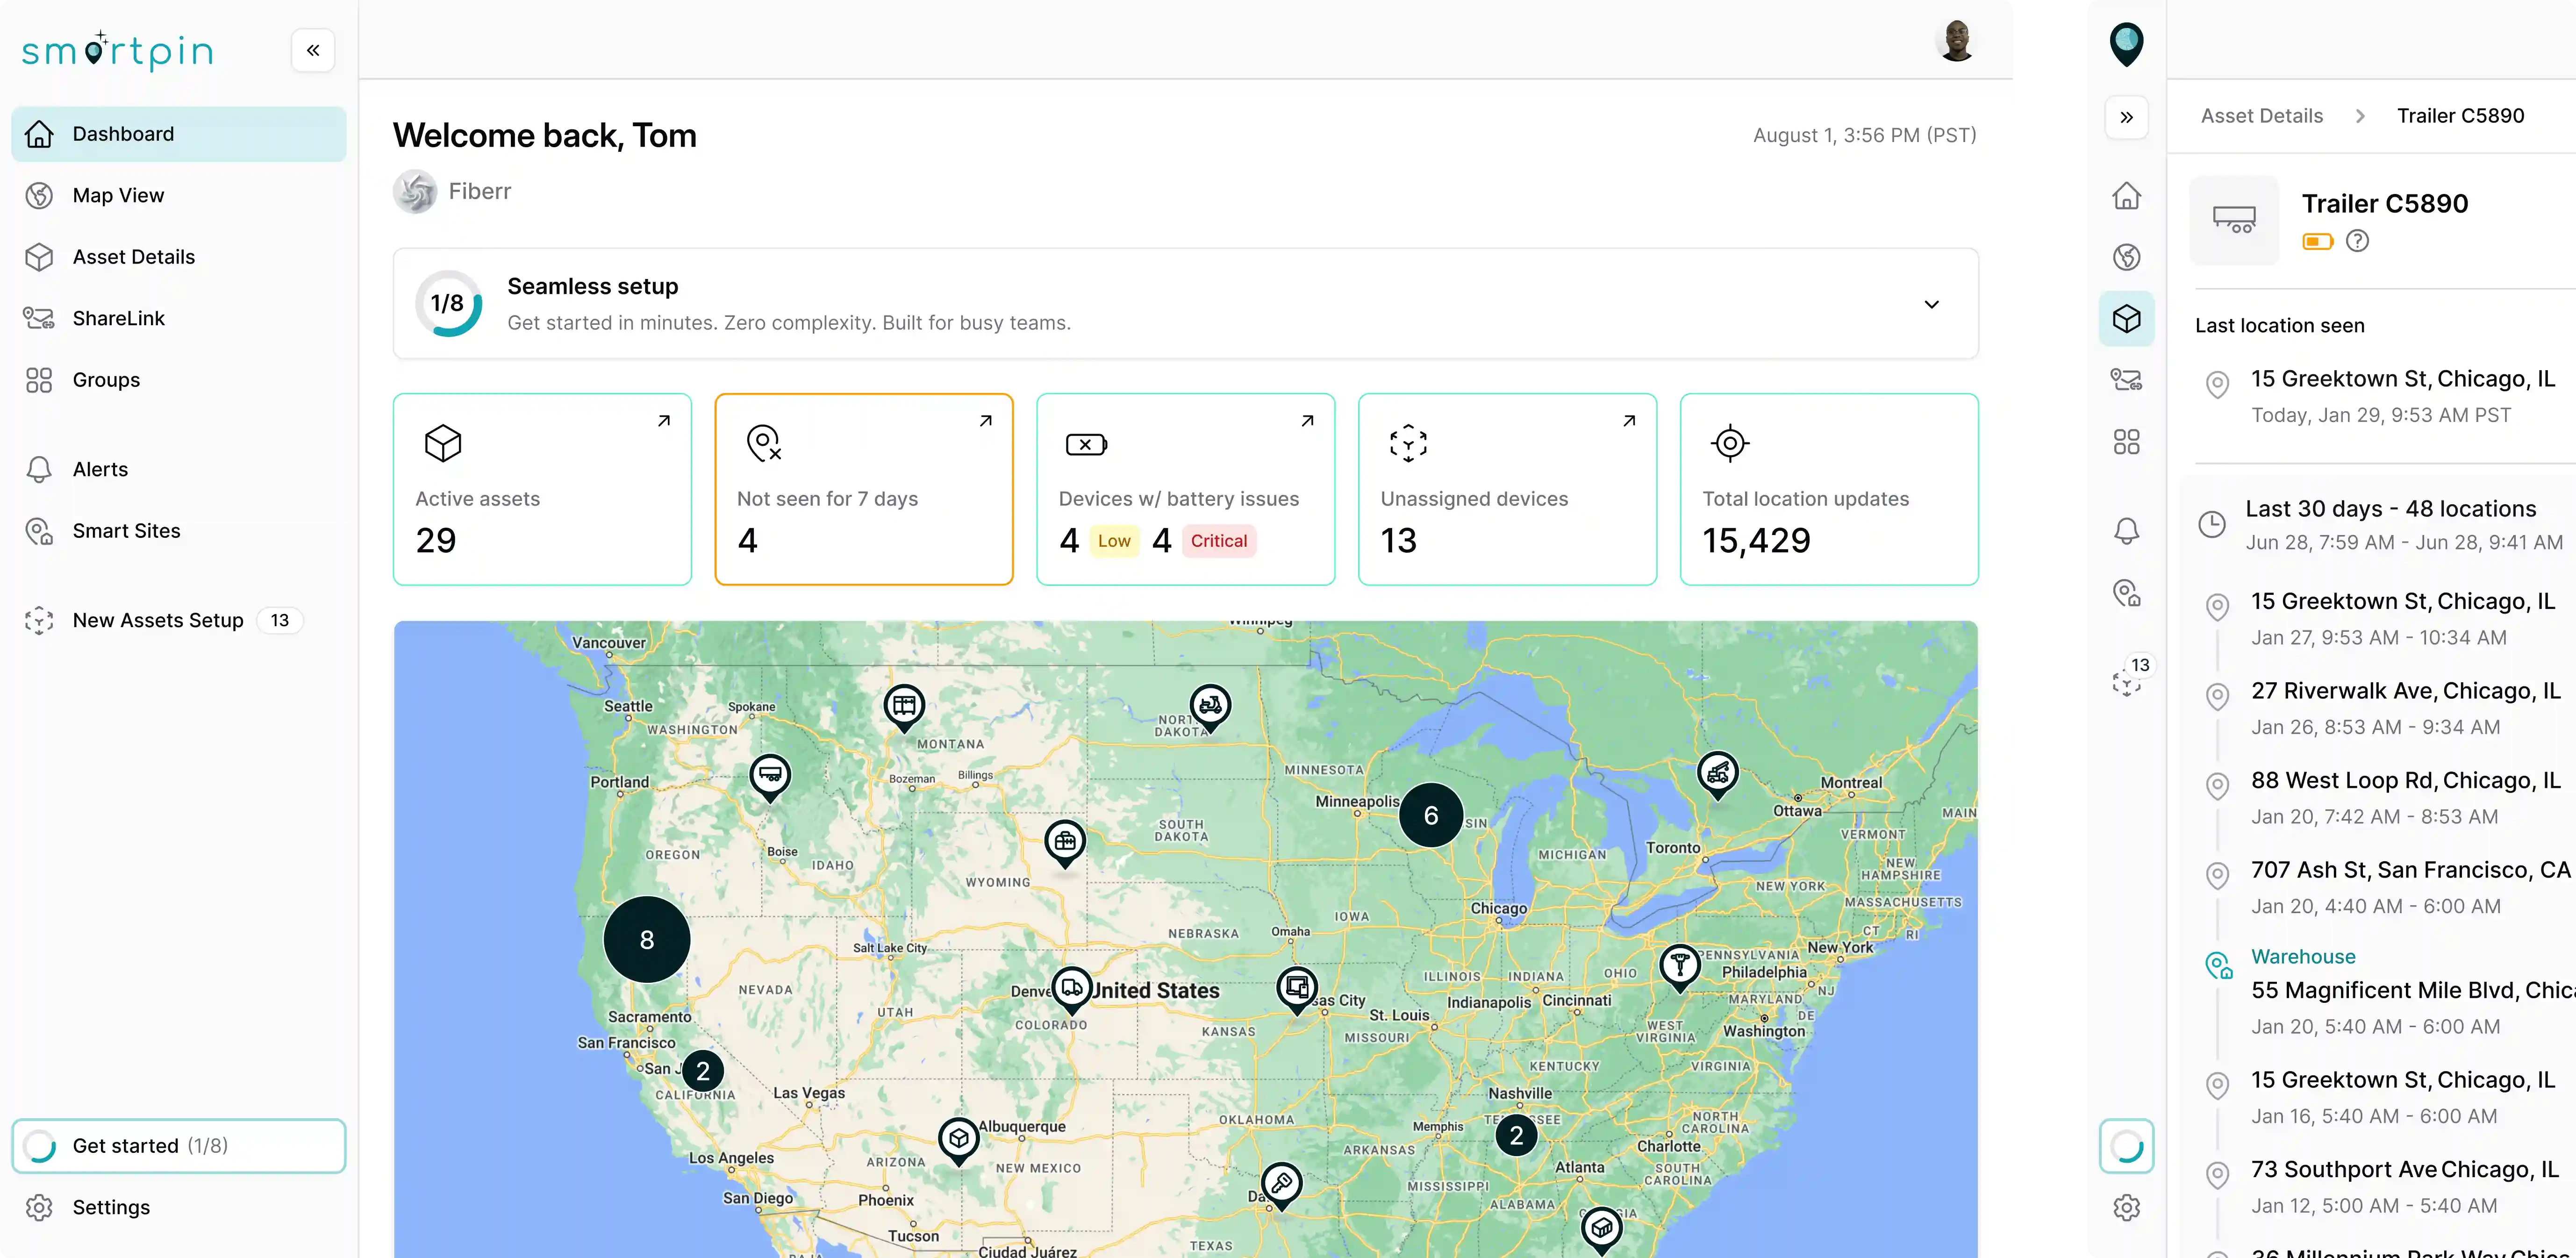Viewport: 2576px width, 1258px height.
Task: Collapse the left sidebar with double-chevron
Action: click(x=313, y=50)
